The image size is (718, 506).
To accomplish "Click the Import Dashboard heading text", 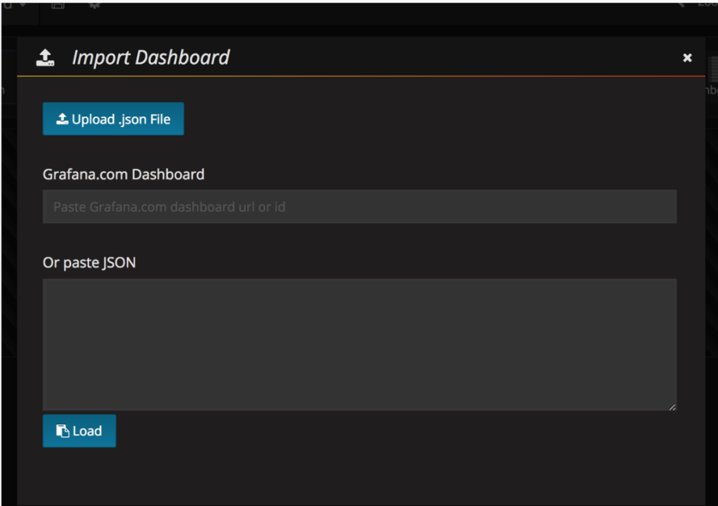I will [151, 58].
